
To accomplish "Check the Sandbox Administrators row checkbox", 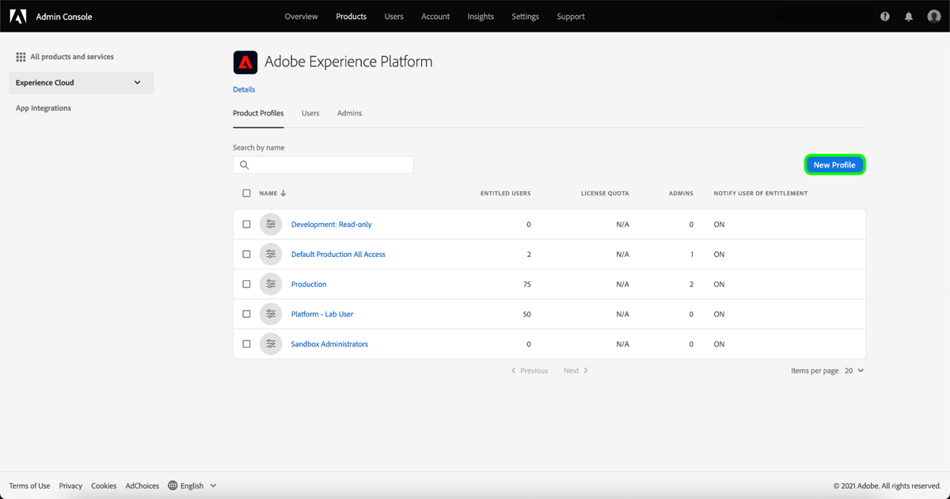I will point(246,344).
